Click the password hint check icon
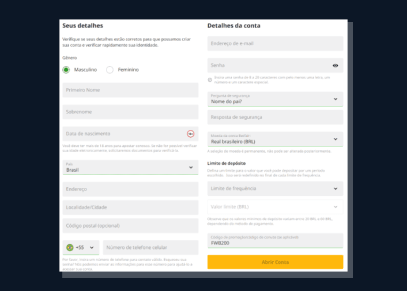 click(x=210, y=80)
